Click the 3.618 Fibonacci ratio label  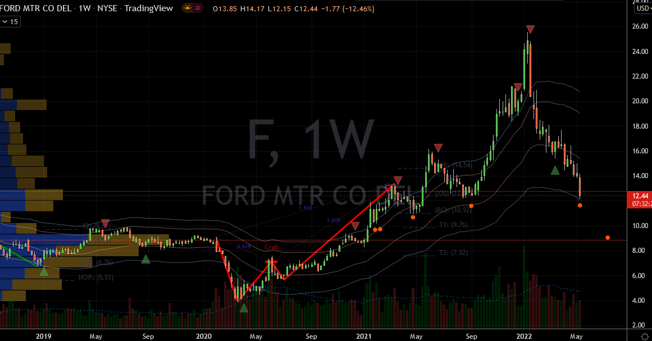[334, 220]
